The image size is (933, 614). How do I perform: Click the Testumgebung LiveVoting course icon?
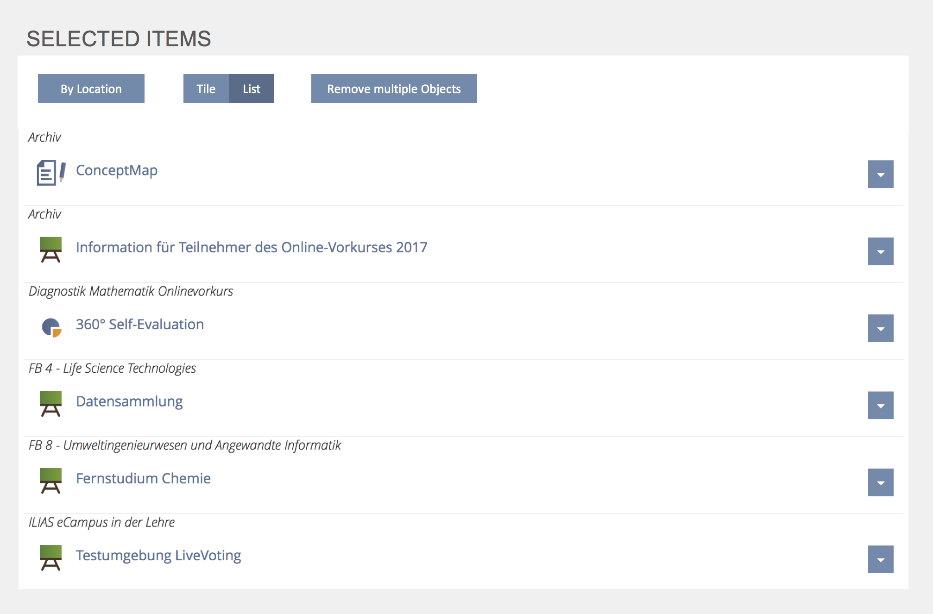[x=50, y=558]
